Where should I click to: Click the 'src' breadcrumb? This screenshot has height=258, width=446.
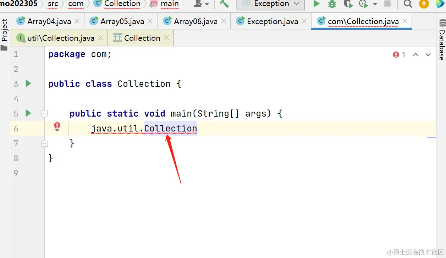point(53,4)
